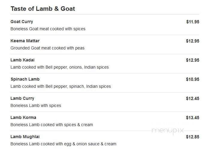Open the Lamb Mughlai menu item

[25, 137]
